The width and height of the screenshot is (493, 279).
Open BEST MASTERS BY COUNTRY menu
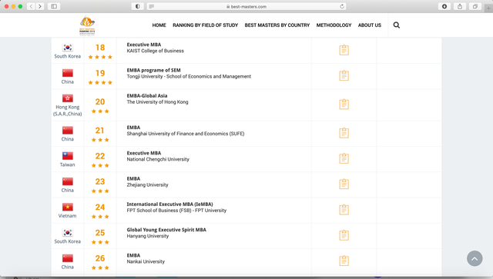(x=277, y=25)
